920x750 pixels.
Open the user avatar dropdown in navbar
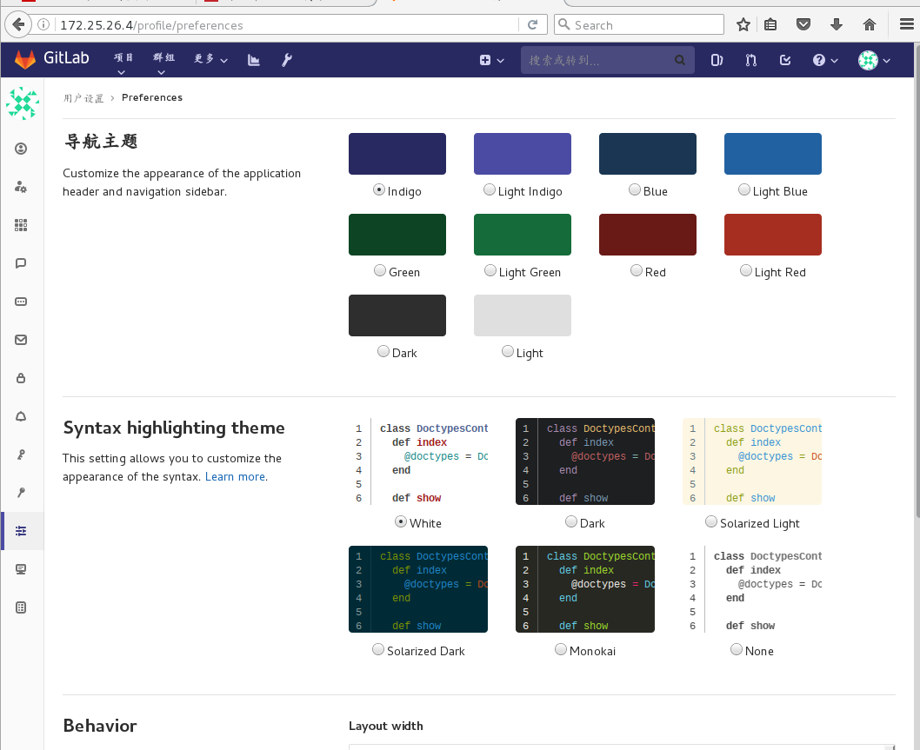coord(874,60)
